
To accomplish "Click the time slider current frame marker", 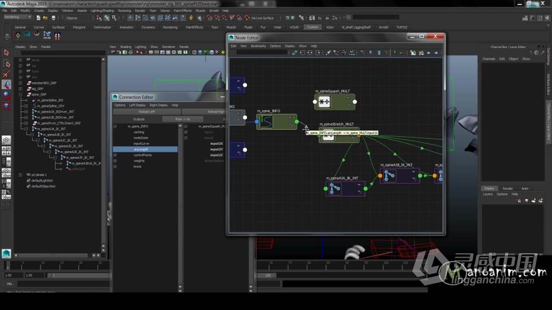I will (x=8, y=266).
